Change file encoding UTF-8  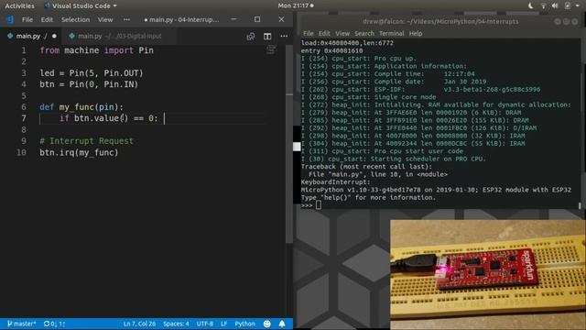pos(204,324)
